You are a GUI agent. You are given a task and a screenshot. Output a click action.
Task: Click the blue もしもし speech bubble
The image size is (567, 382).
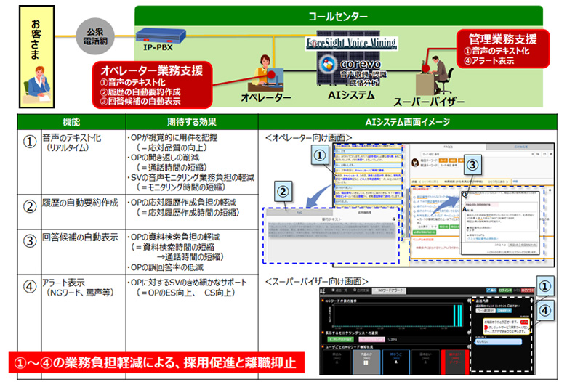pos(498,342)
